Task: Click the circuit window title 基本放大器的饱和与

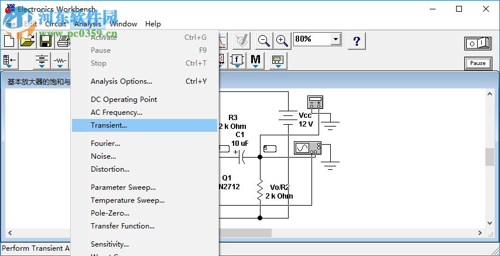Action: point(39,82)
